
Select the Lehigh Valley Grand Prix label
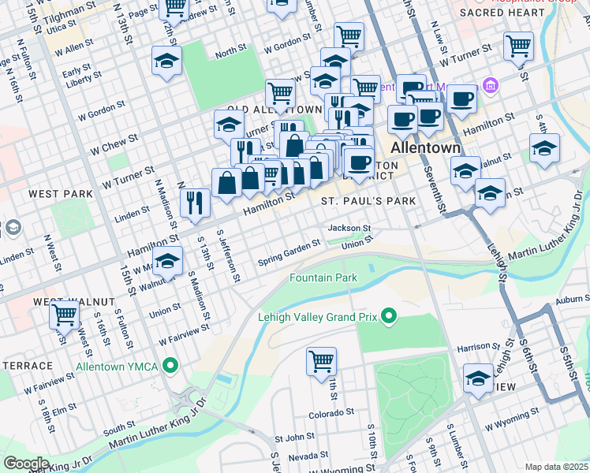[x=317, y=318]
